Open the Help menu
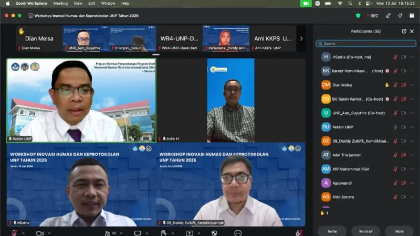The height and width of the screenshot is (236, 420). (x=125, y=3)
